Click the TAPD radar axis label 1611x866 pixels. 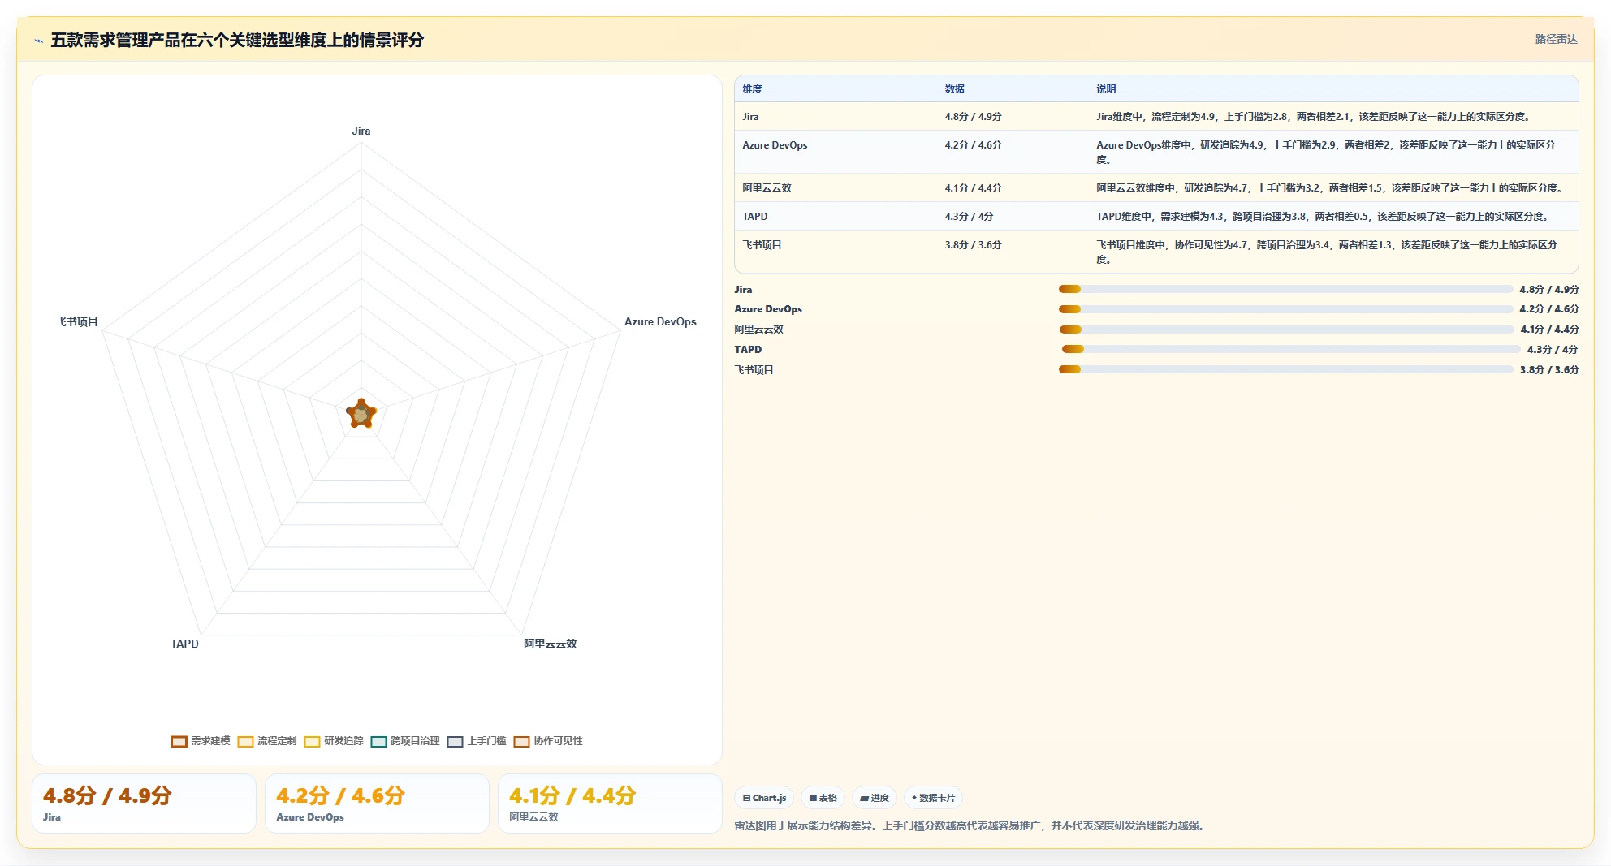(184, 644)
